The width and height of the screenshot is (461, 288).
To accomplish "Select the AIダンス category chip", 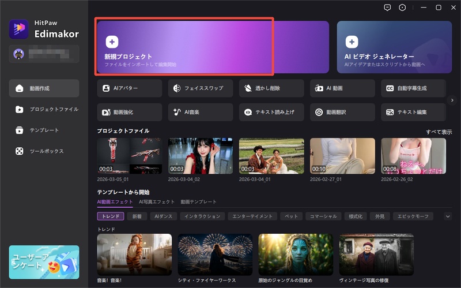I will click(x=164, y=216).
